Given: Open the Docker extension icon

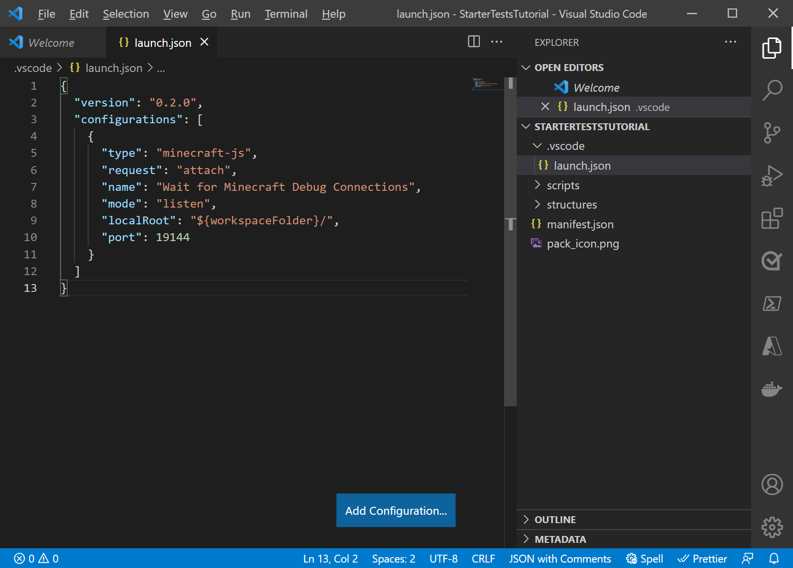Looking at the screenshot, I should pos(772,389).
